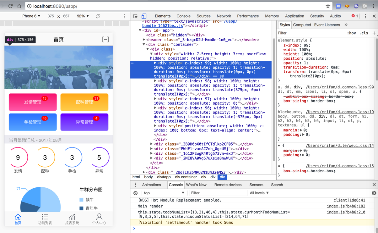Switch to the Network tab
378x233 pixels.
(224, 16)
